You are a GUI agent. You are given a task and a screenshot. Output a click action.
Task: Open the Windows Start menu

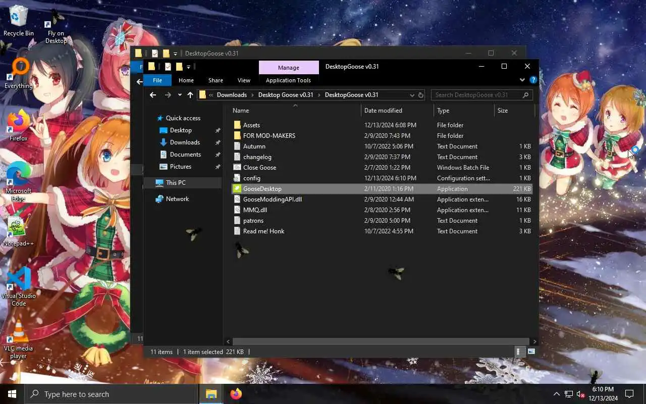click(12, 394)
